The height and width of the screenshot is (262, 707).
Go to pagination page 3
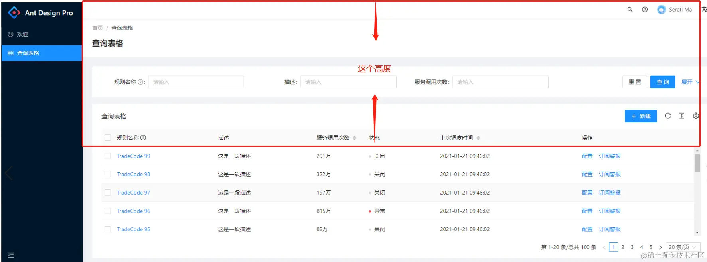pos(632,247)
